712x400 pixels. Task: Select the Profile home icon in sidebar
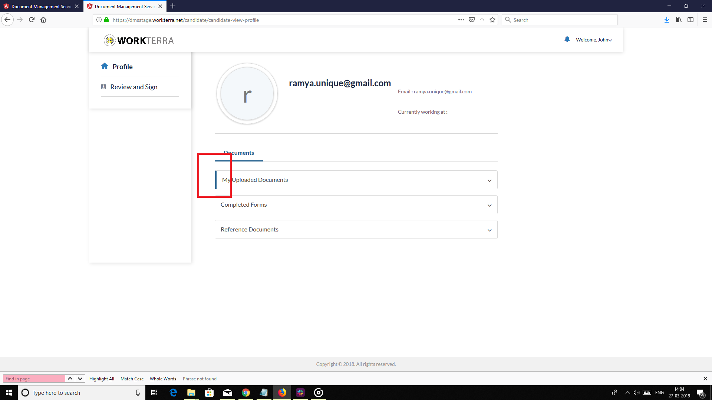(x=105, y=66)
